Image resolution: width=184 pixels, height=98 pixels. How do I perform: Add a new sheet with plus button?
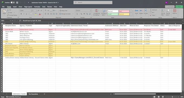44,94
